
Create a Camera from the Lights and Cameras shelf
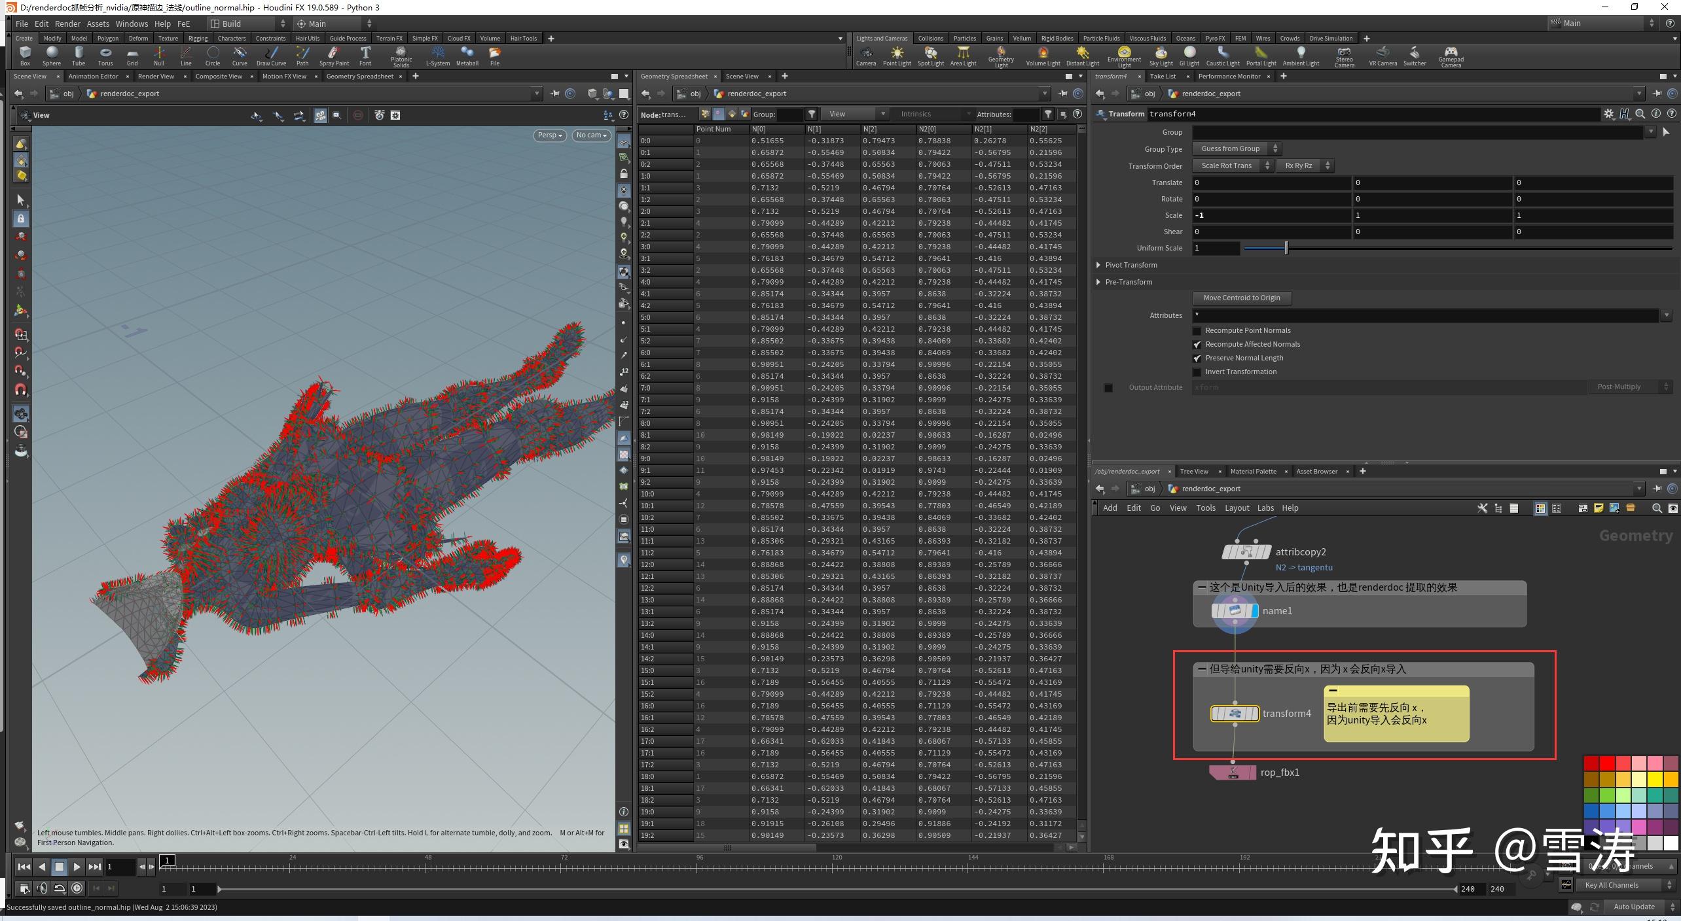point(866,56)
